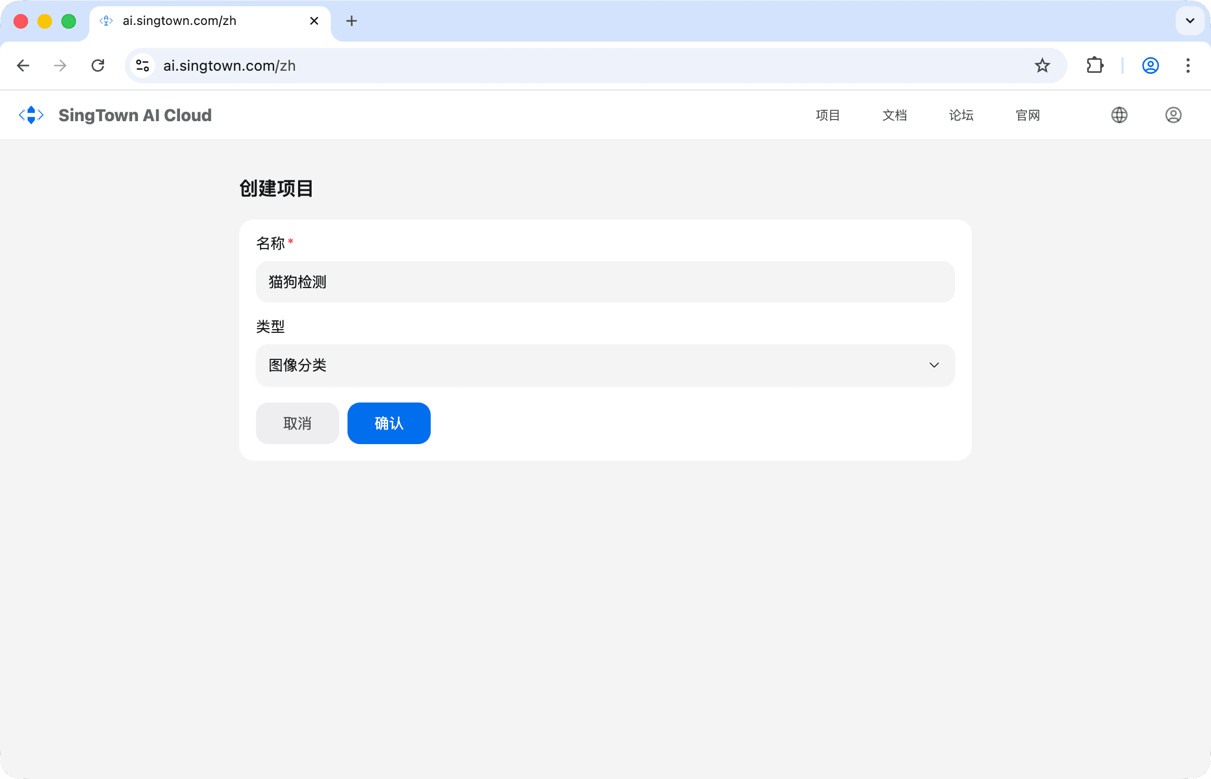1211x779 pixels.
Task: Click the Chrome profile avatar icon
Action: (x=1150, y=66)
